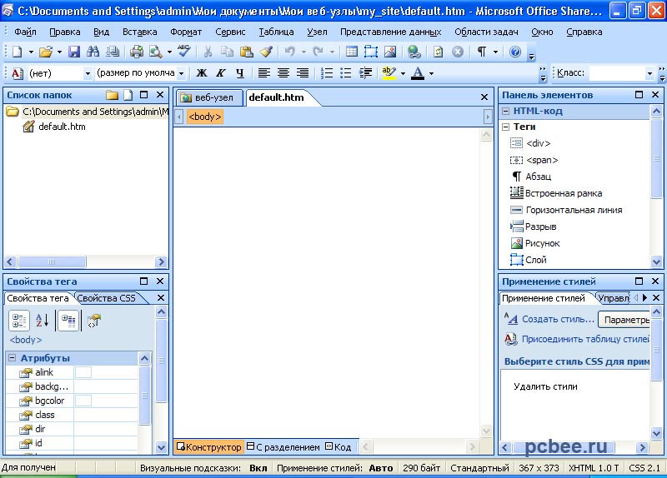Apply bold with the Ж button
Viewport: 667px width, 478px height.
pyautogui.click(x=202, y=73)
